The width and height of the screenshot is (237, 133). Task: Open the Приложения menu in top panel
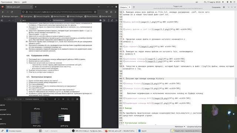(x=7, y=2)
